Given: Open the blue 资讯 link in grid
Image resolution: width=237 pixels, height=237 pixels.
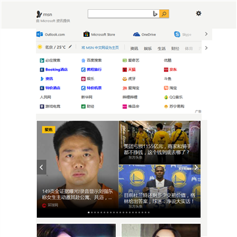Looking at the screenshot, I should coord(49,79).
